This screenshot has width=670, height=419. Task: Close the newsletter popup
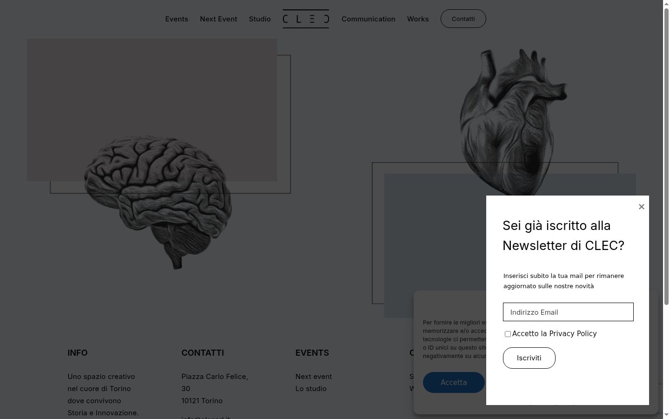[642, 207]
